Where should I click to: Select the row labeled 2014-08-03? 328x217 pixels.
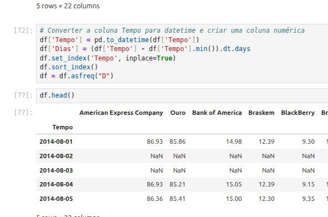(182, 170)
